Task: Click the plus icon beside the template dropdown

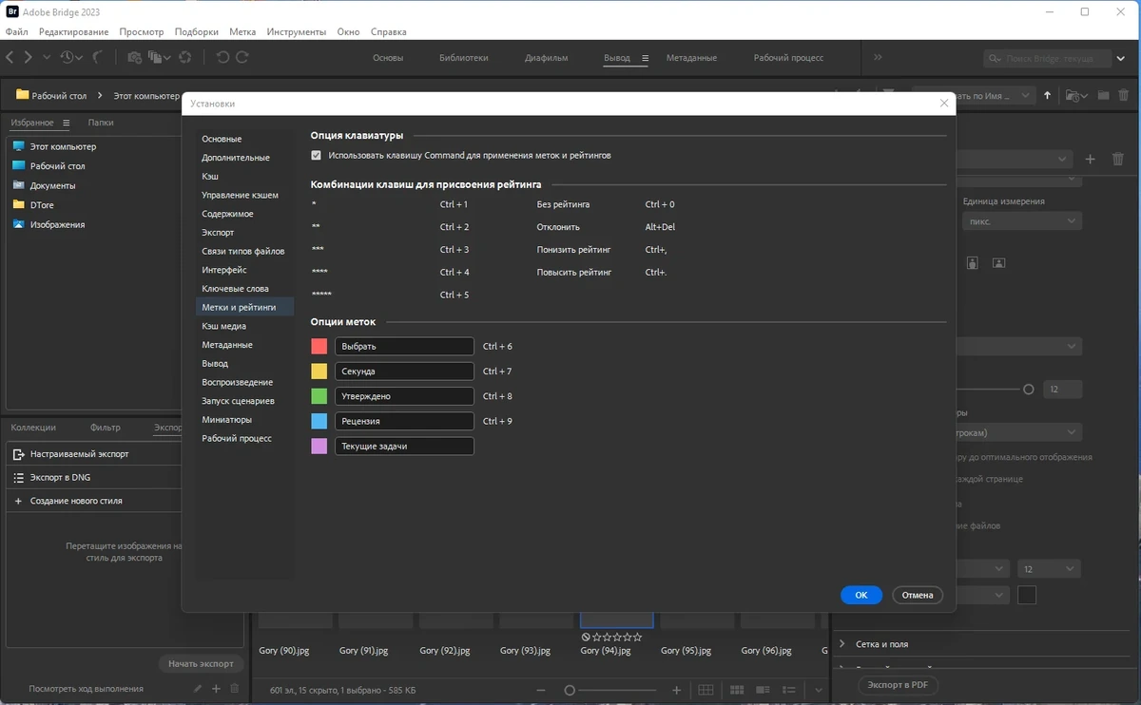Action: 1091,160
